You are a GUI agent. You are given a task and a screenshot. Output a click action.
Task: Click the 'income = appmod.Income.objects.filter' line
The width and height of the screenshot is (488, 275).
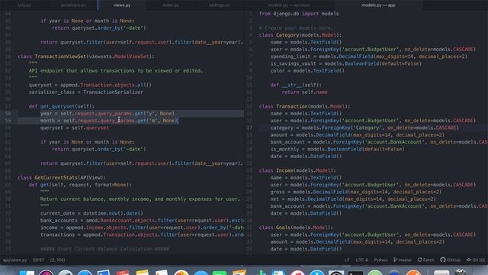click(142, 228)
